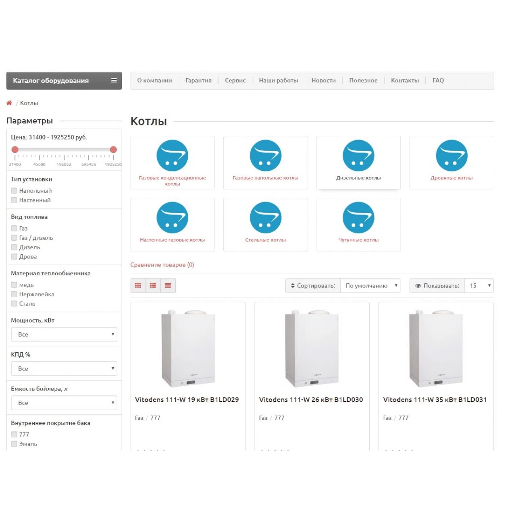Screen dimensions: 516x516
Task: Open Стальные котлы category icon
Action: click(x=266, y=218)
